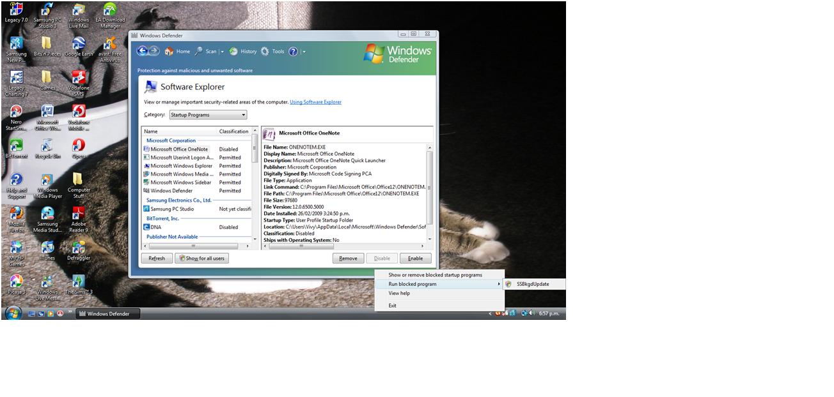Sort list by Classification column header
The image size is (834, 397).
(233, 131)
